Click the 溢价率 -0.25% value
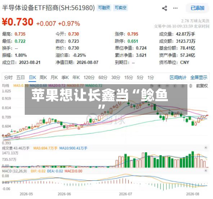This screenshot has width=213, height=199. point(79,55)
